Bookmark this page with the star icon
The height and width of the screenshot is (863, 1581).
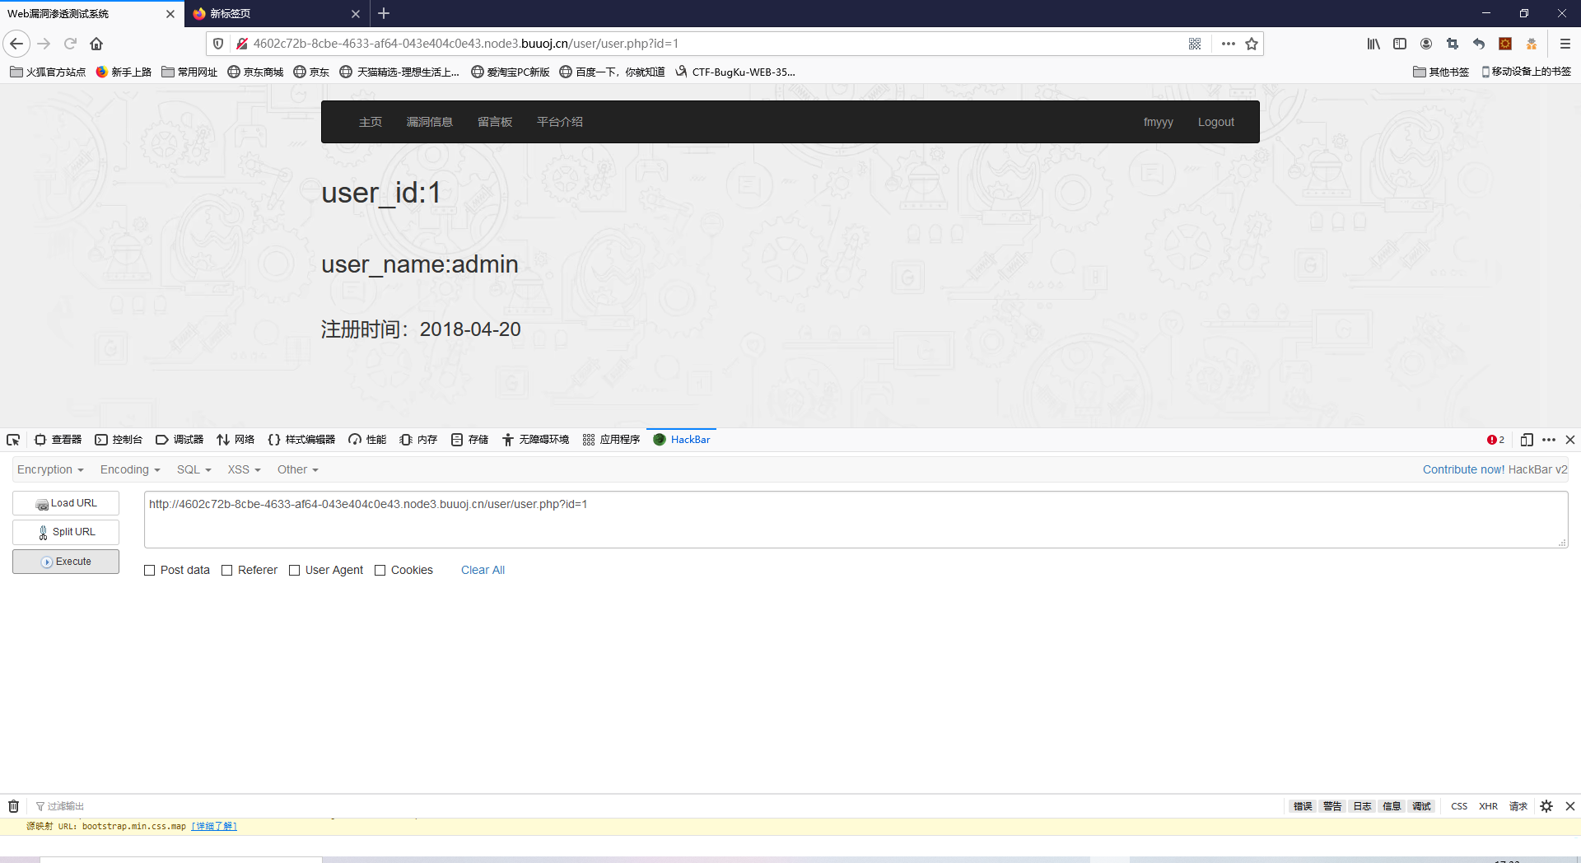[x=1252, y=44]
